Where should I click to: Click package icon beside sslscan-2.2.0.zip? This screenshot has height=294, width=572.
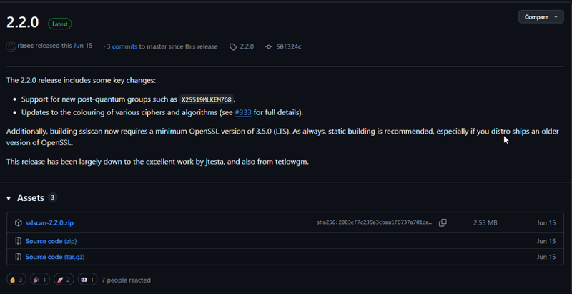coord(18,222)
